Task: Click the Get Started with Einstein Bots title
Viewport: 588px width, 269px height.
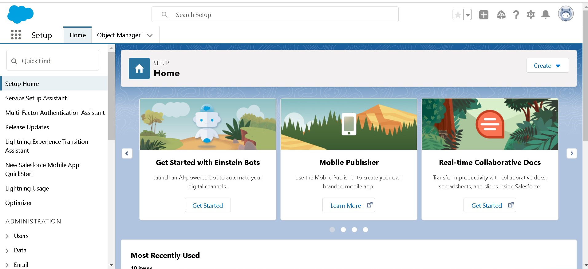Action: [x=208, y=163]
